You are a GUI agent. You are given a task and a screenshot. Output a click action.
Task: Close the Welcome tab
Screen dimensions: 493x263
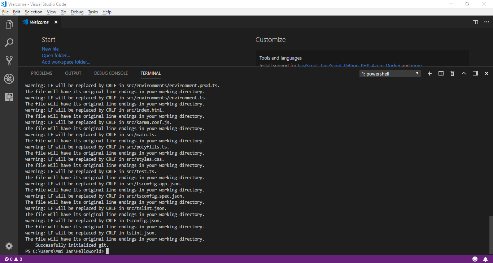click(56, 22)
